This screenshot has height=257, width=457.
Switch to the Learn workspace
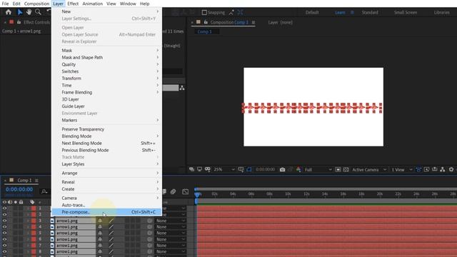tap(340, 13)
